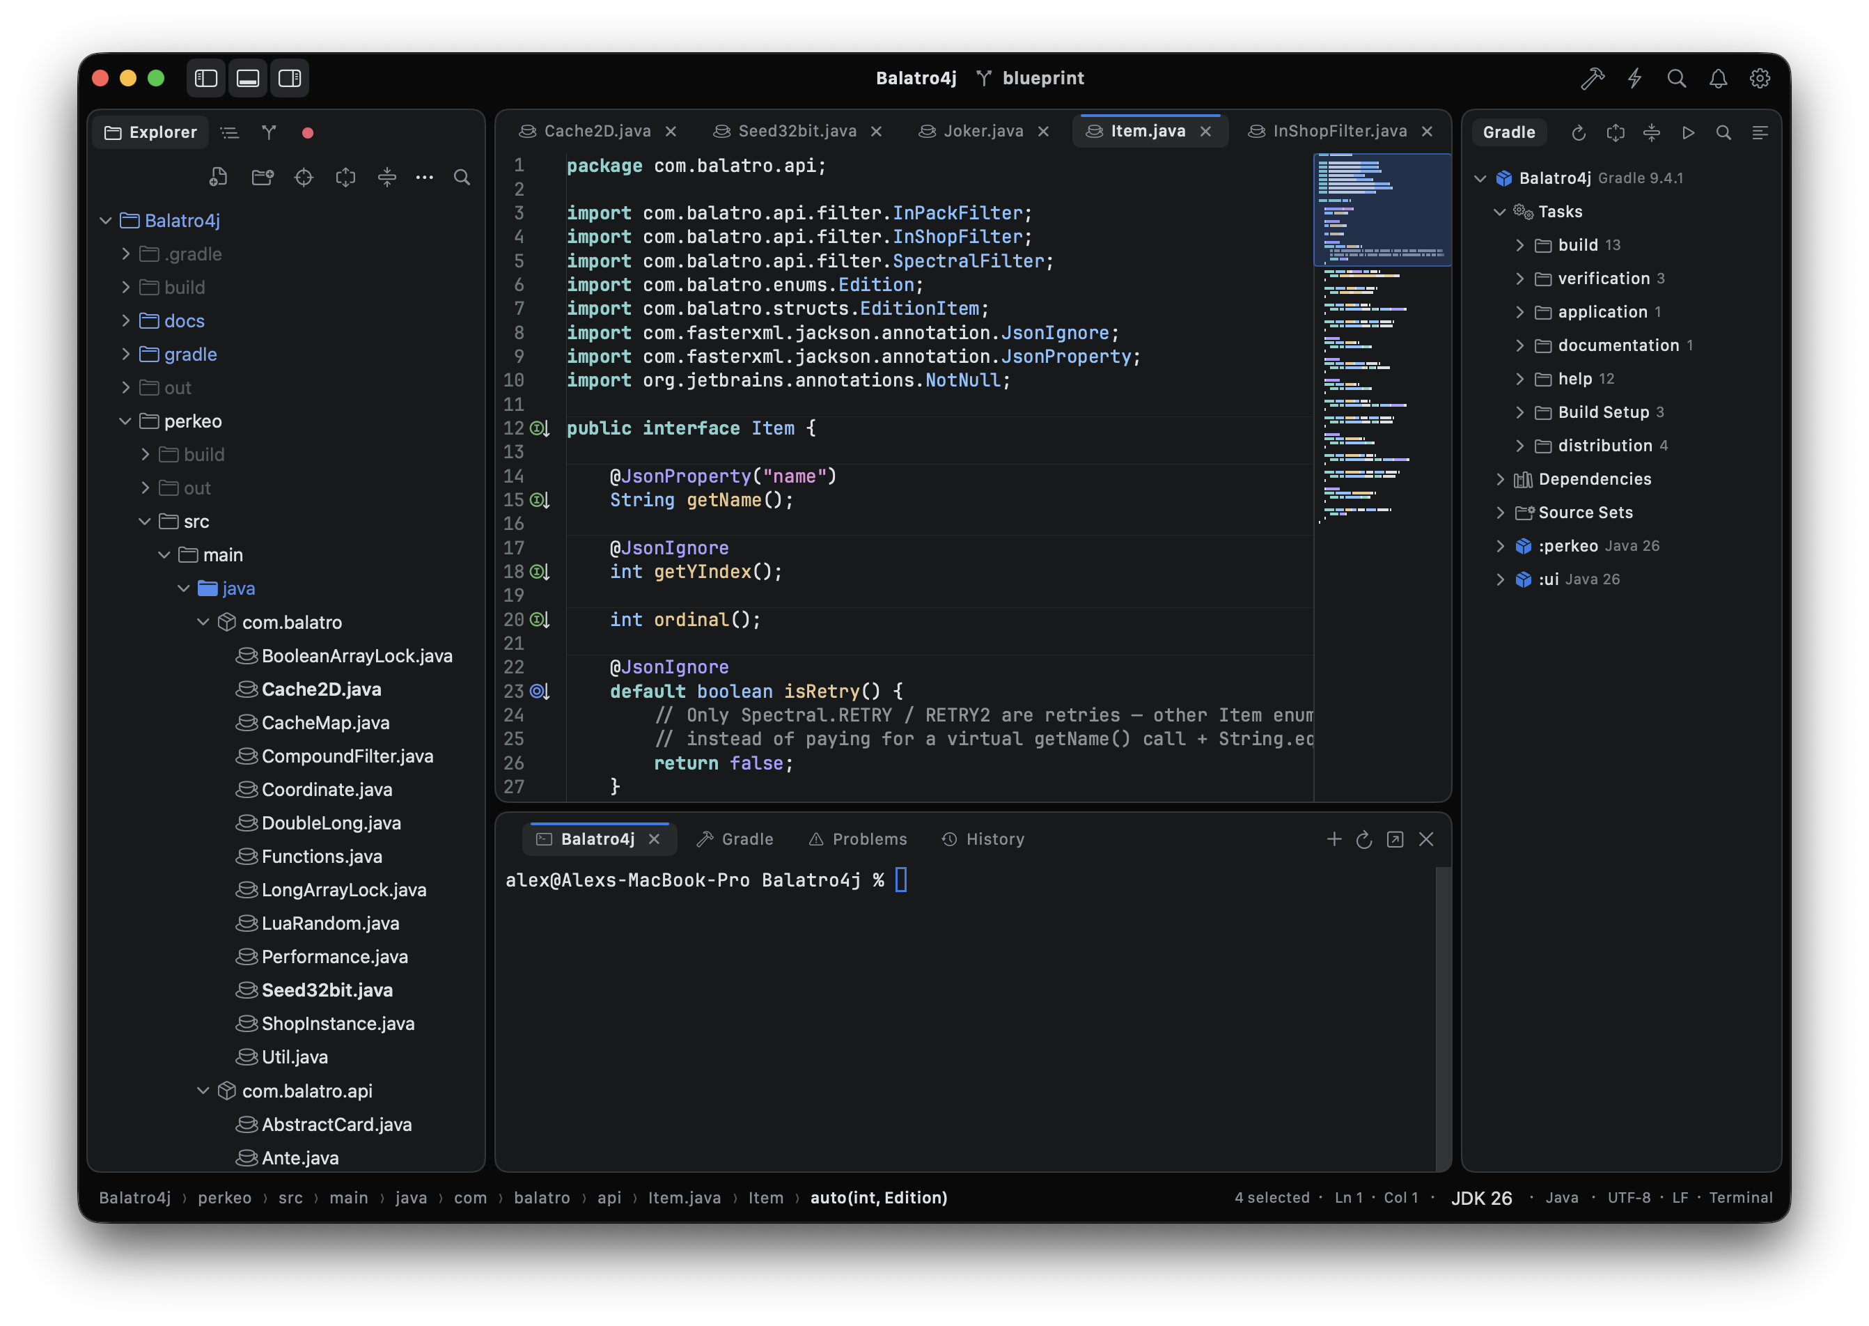Close the Balatro4j terminal tab
The image size is (1869, 1326).
point(654,839)
